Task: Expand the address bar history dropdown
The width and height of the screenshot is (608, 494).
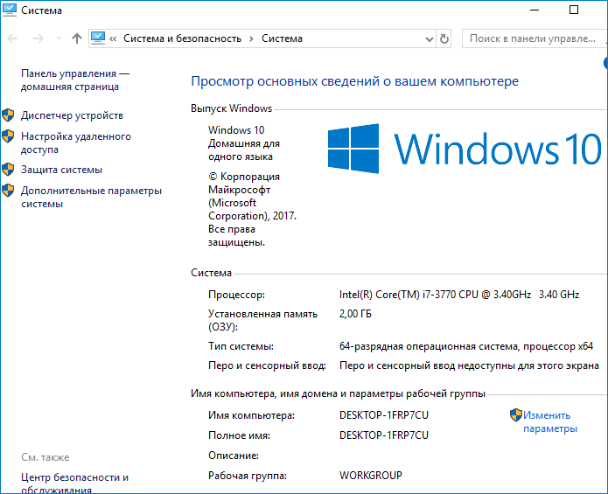Action: click(428, 38)
